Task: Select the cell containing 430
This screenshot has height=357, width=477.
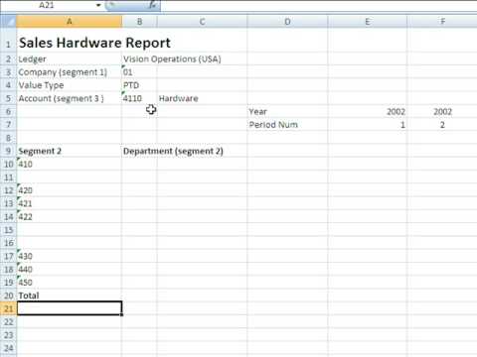Action: click(70, 256)
